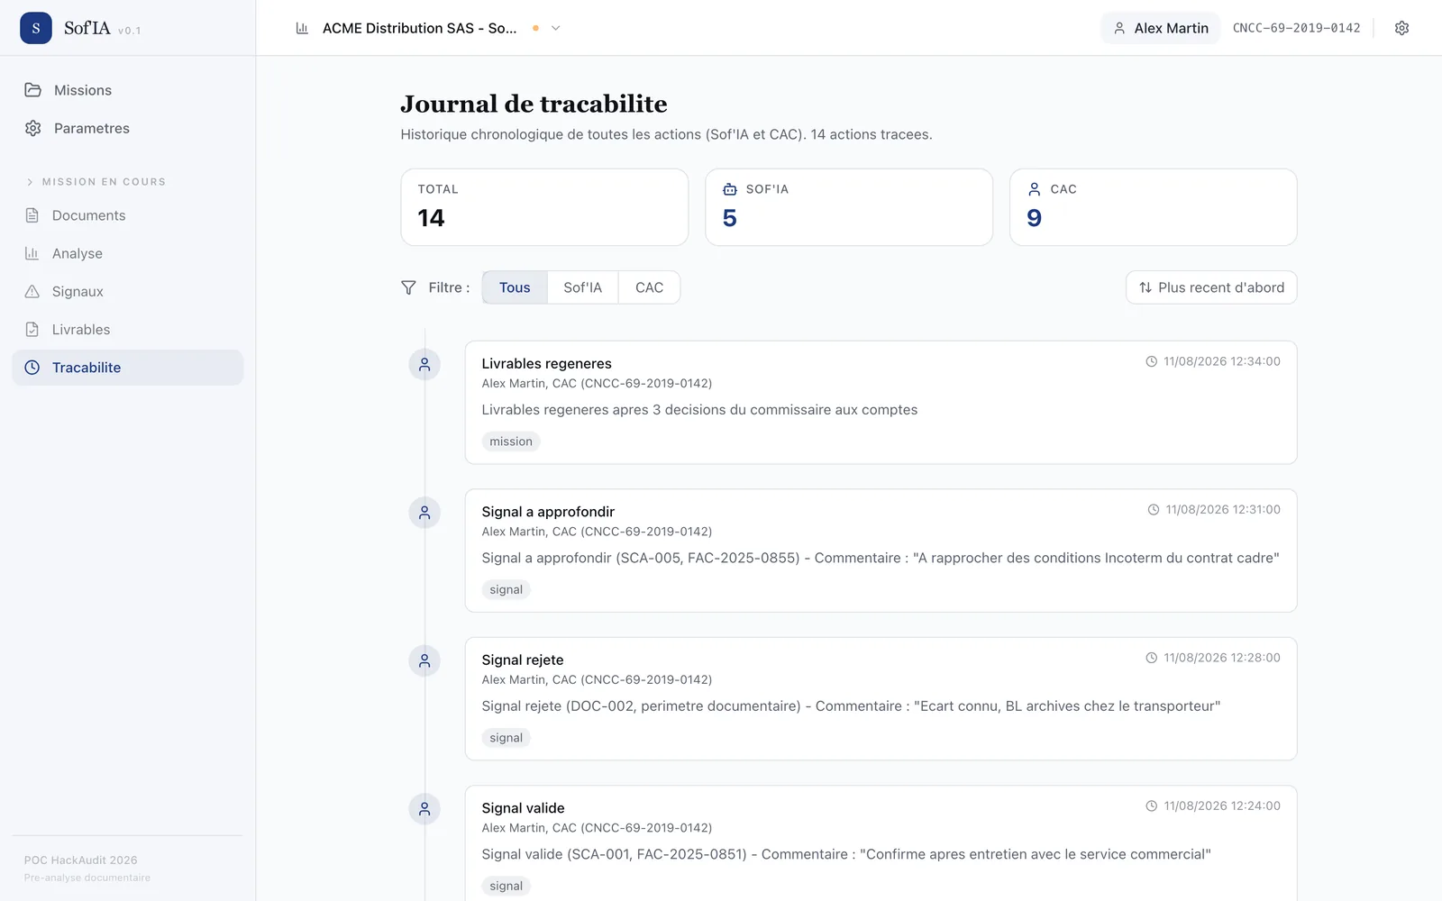Click the Tracabilite clock icon
Viewport: 1442px width, 901px height.
[32, 368]
